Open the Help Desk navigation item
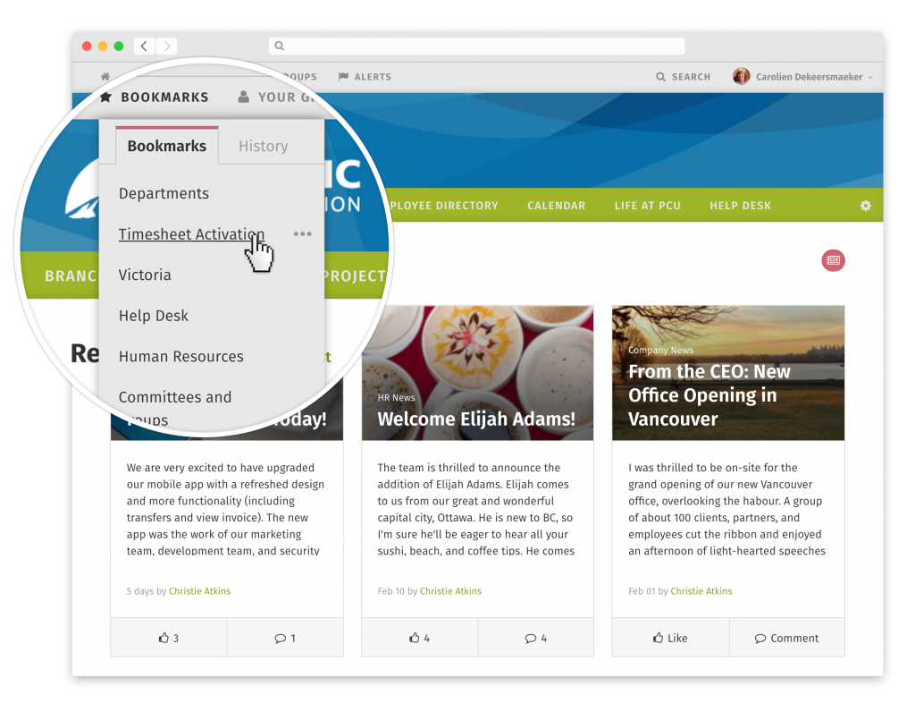Viewport: 915px width, 703px height. click(740, 206)
